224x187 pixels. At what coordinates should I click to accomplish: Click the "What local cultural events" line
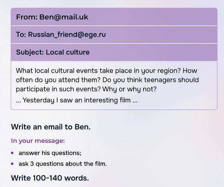(106, 71)
